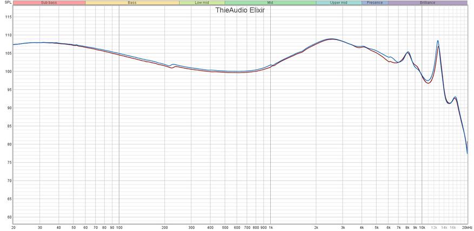Click the 60 dB SPL axis value

[8, 217]
